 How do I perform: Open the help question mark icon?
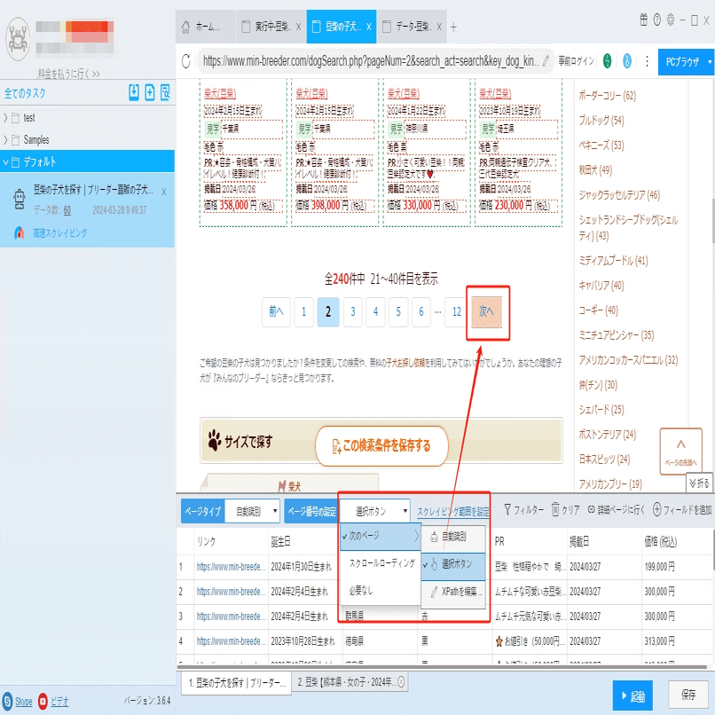(656, 20)
